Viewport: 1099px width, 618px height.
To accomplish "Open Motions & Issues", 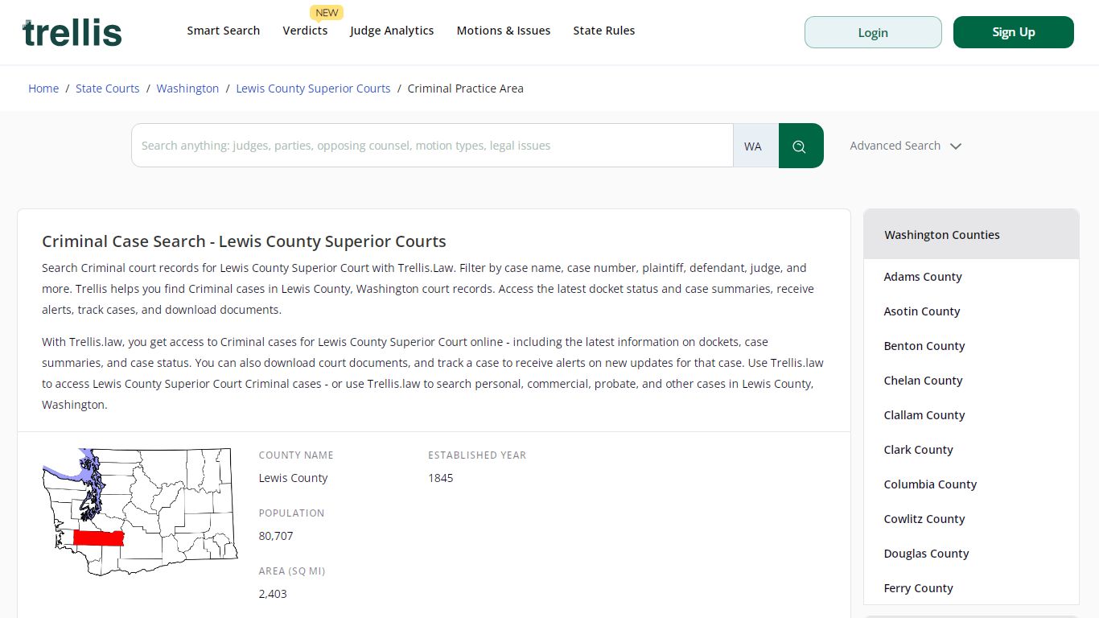I will (x=504, y=31).
